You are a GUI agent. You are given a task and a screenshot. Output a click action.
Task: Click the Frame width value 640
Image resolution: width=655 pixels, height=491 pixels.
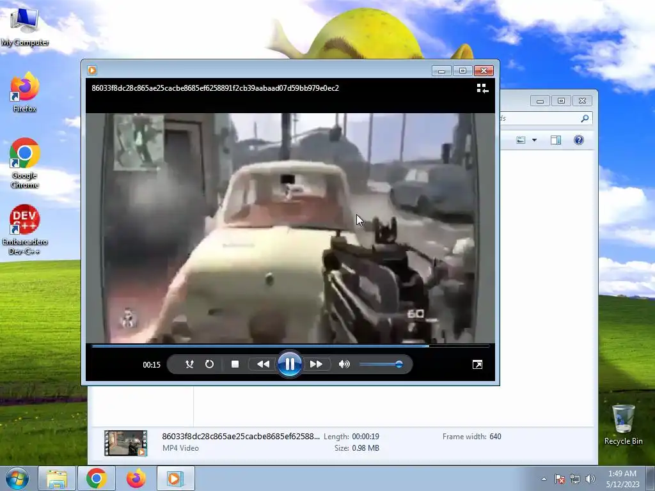pyautogui.click(x=496, y=436)
